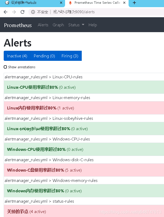Open the Alerts navigation item
Screen dimensions: 164x217
pyautogui.click(x=43, y=25)
